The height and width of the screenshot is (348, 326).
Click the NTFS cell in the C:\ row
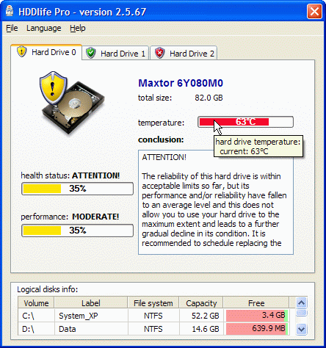pyautogui.click(x=153, y=316)
